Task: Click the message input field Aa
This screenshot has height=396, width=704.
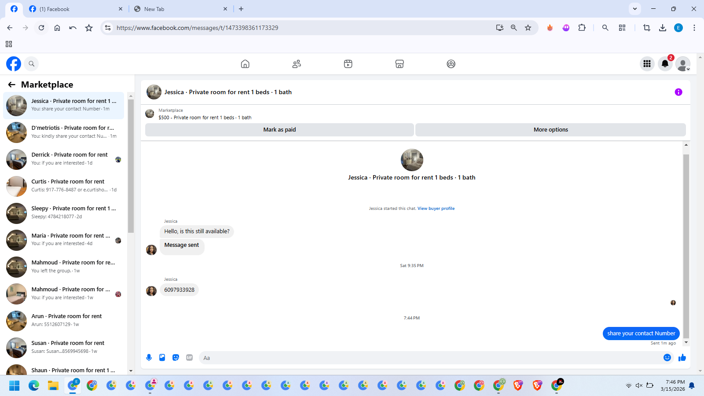Action: pos(431,358)
